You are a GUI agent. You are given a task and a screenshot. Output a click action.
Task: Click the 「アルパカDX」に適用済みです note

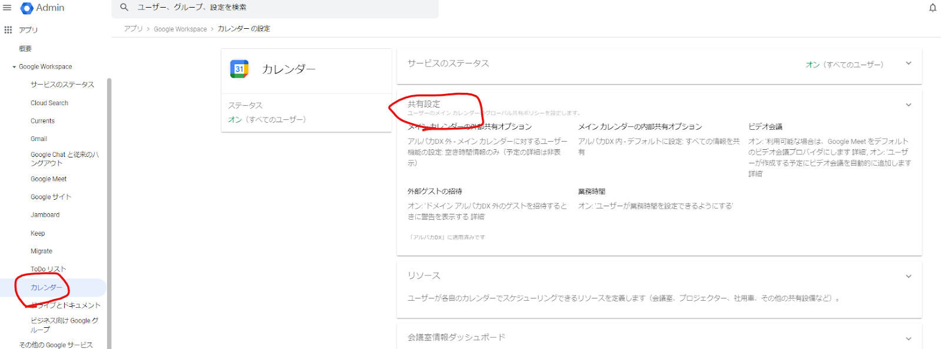(x=446, y=237)
